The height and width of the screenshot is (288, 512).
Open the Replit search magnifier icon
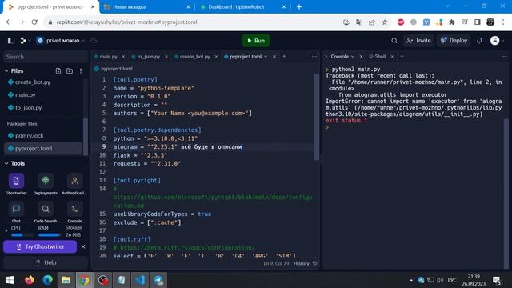[394, 41]
